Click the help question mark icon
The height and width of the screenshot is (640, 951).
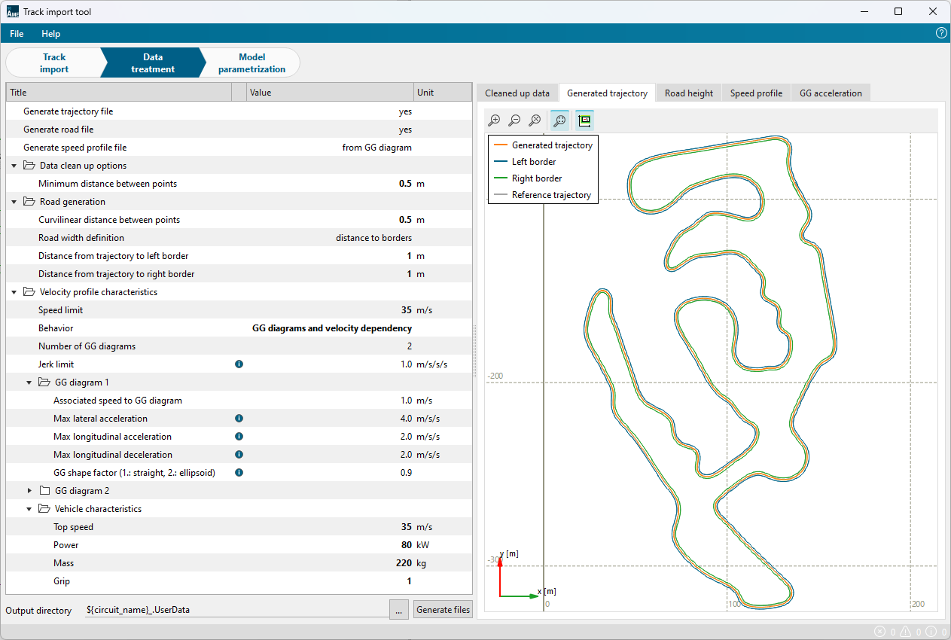(941, 33)
